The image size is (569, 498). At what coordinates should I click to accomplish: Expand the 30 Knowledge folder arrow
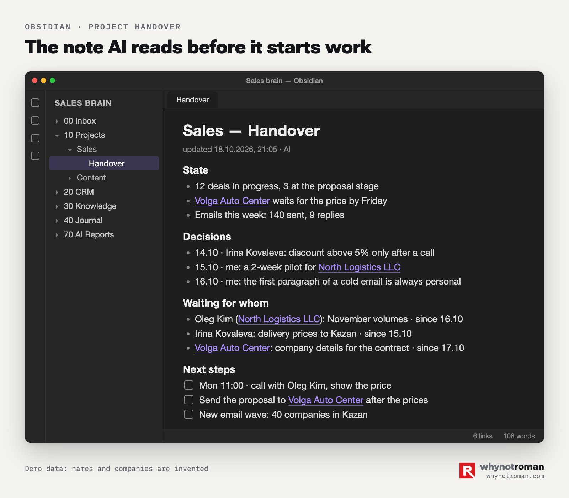pos(57,206)
